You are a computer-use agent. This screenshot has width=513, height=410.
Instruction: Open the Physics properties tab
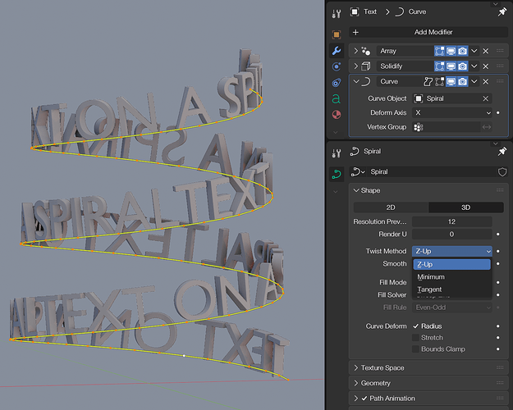(x=337, y=66)
